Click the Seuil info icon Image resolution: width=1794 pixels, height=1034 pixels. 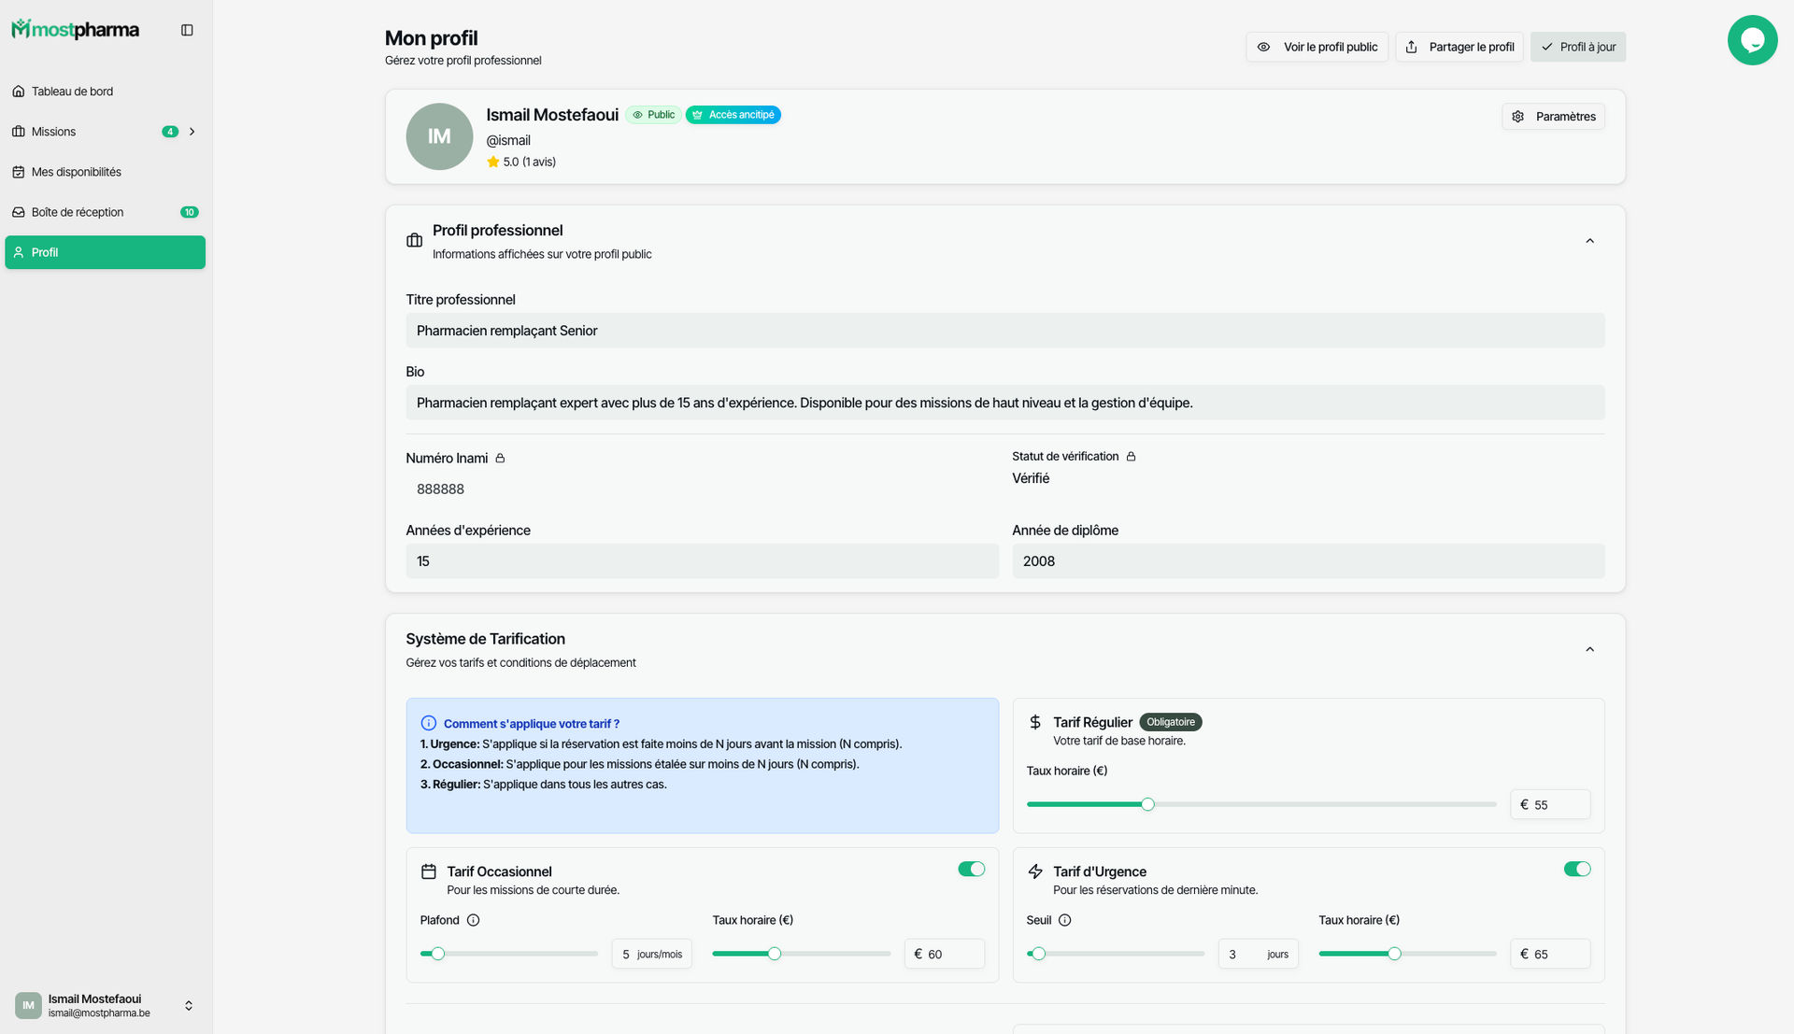(1064, 920)
